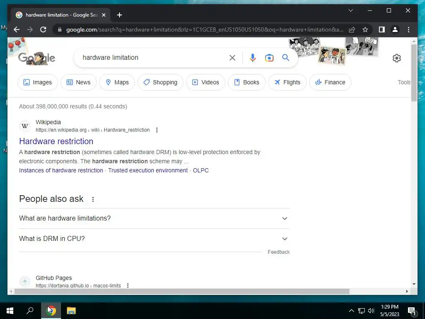The width and height of the screenshot is (425, 319).
Task: Open Chrome profile menu
Action: 395,29
